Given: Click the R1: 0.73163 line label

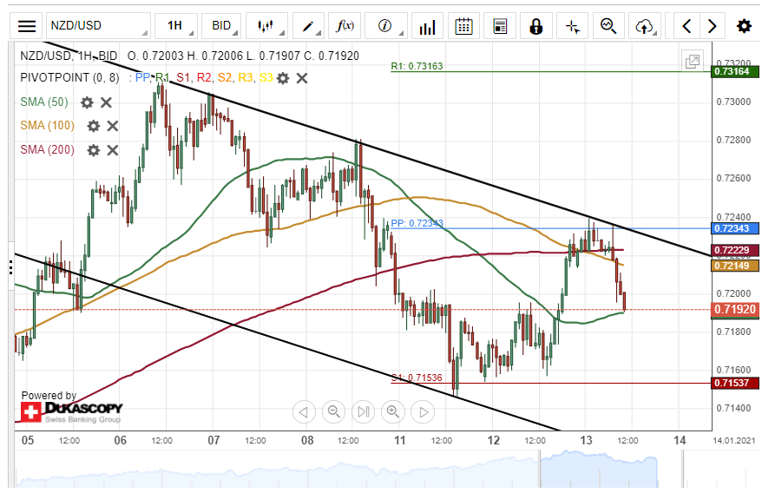Looking at the screenshot, I should click(x=417, y=66).
